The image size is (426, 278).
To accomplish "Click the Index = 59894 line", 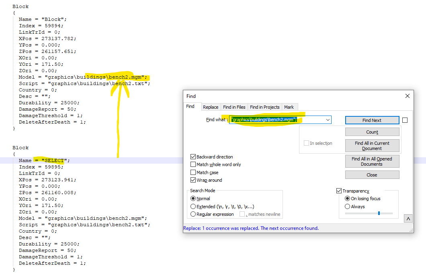I will [x=41, y=26].
